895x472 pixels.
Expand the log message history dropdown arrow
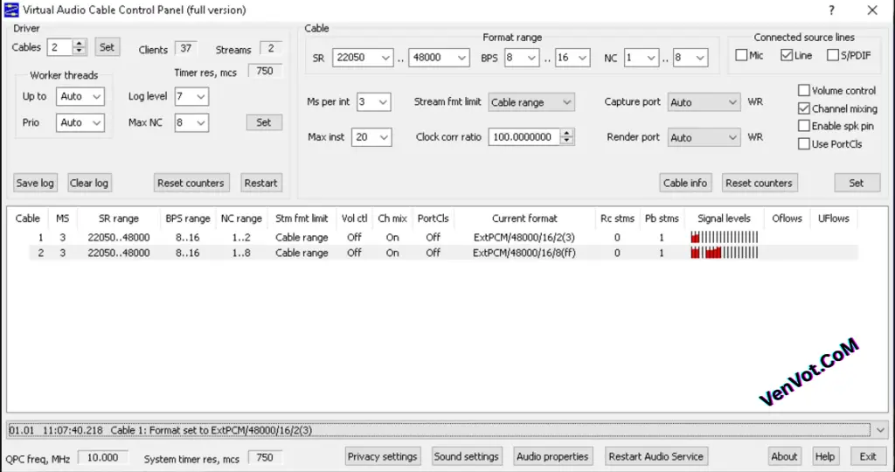(880, 430)
